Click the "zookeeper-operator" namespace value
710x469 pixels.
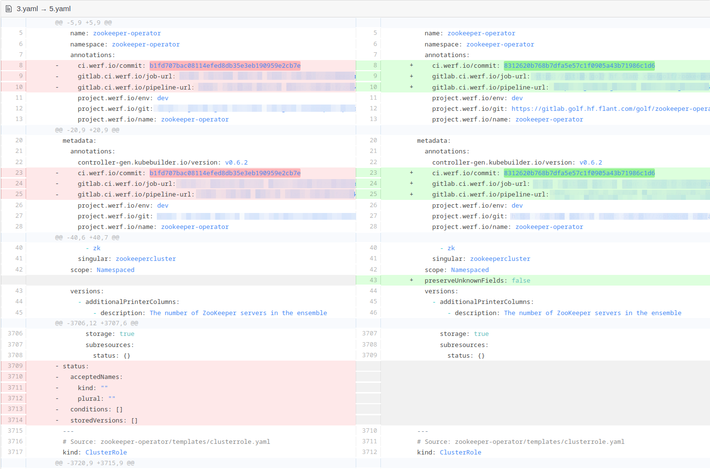click(145, 44)
